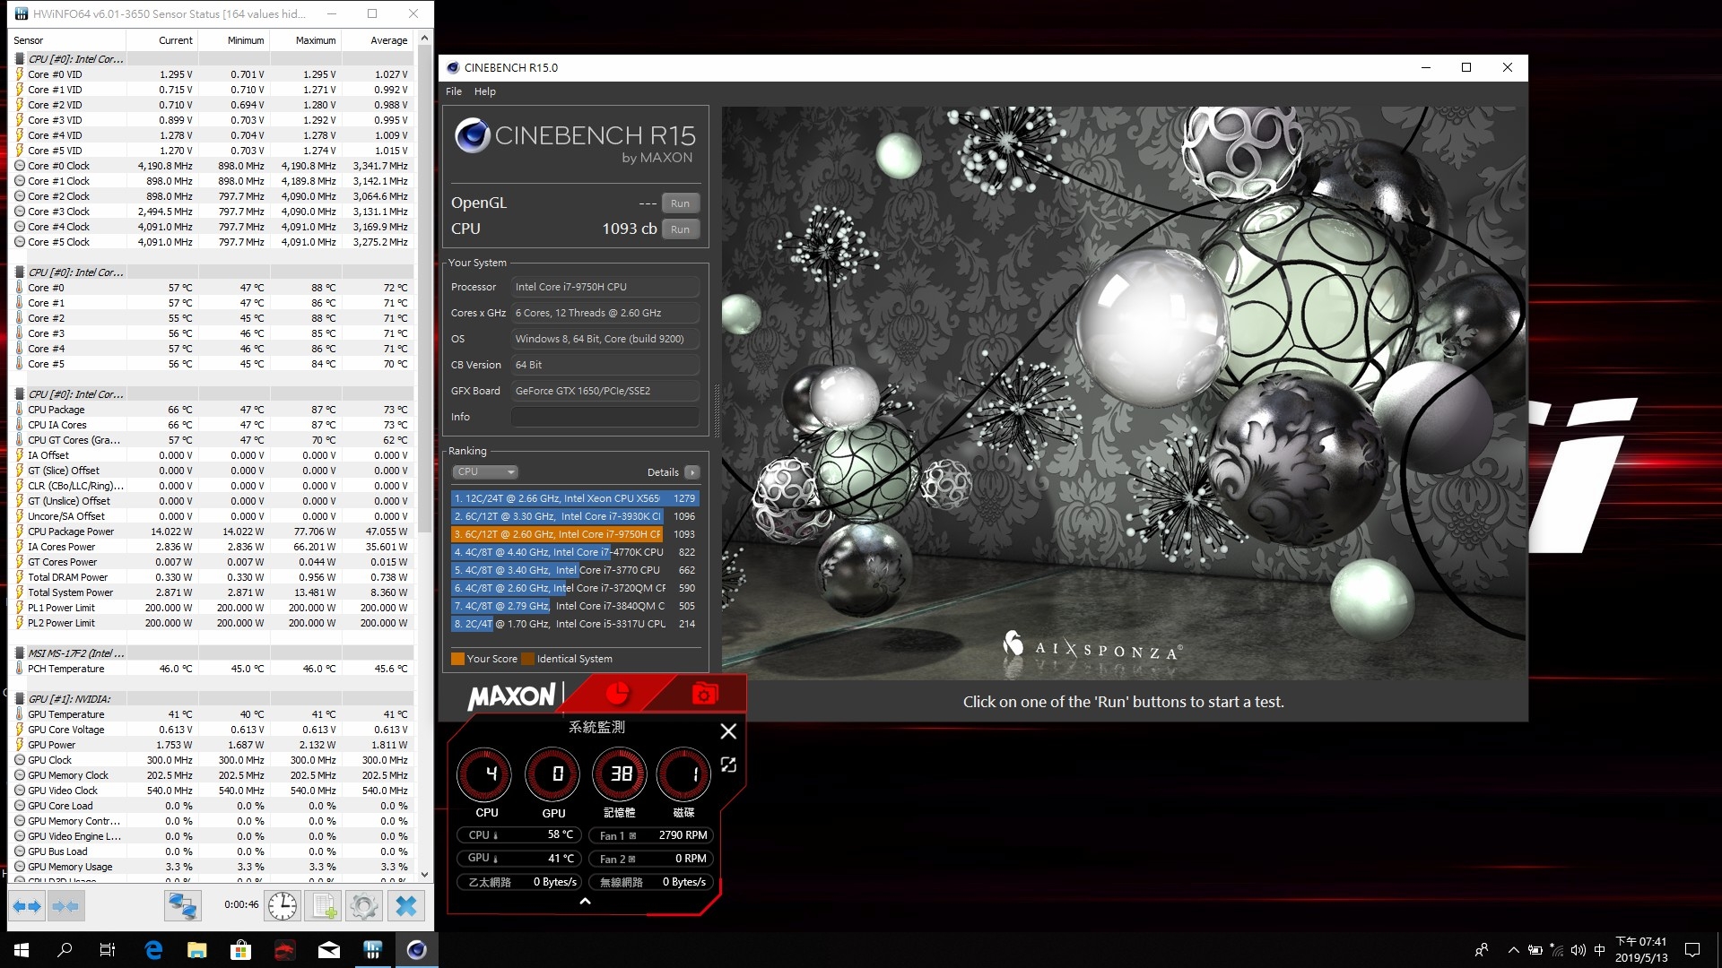
Task: Click the orange Your Score legend swatch
Action: click(457, 659)
